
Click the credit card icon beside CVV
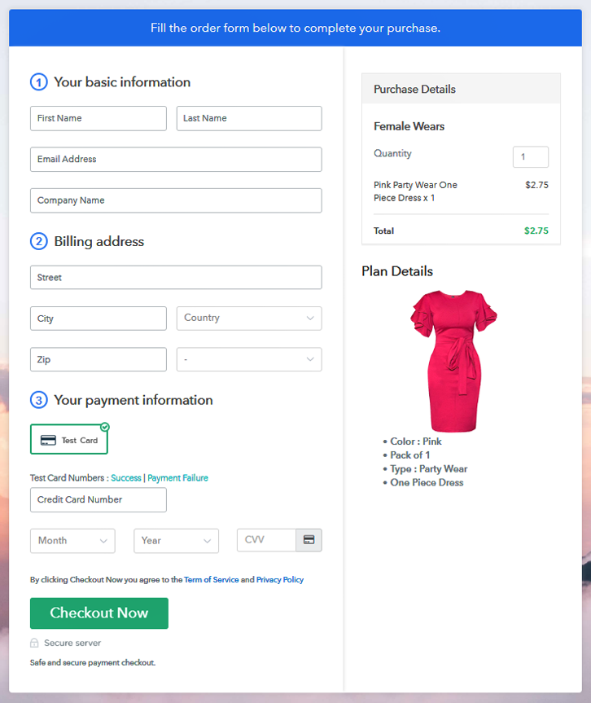click(x=309, y=540)
